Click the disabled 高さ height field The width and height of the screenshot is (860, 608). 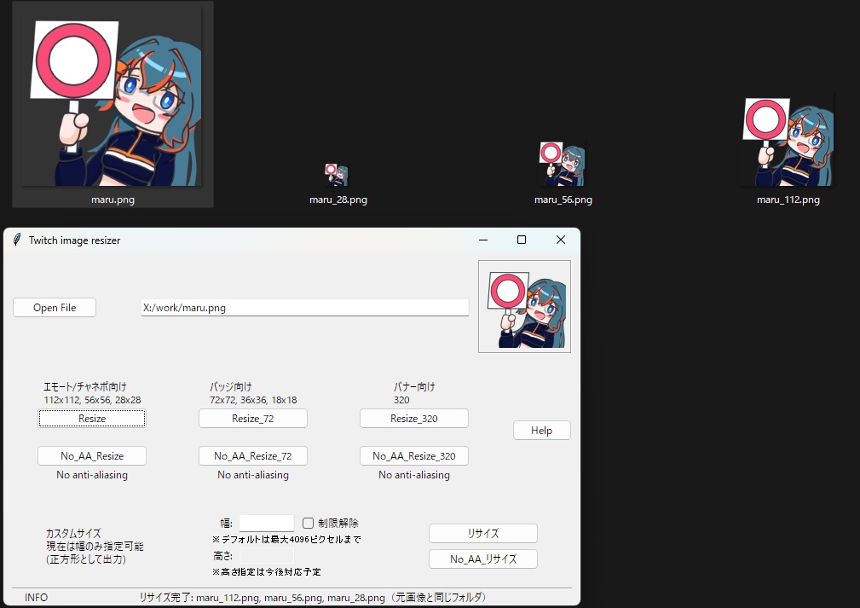267,555
